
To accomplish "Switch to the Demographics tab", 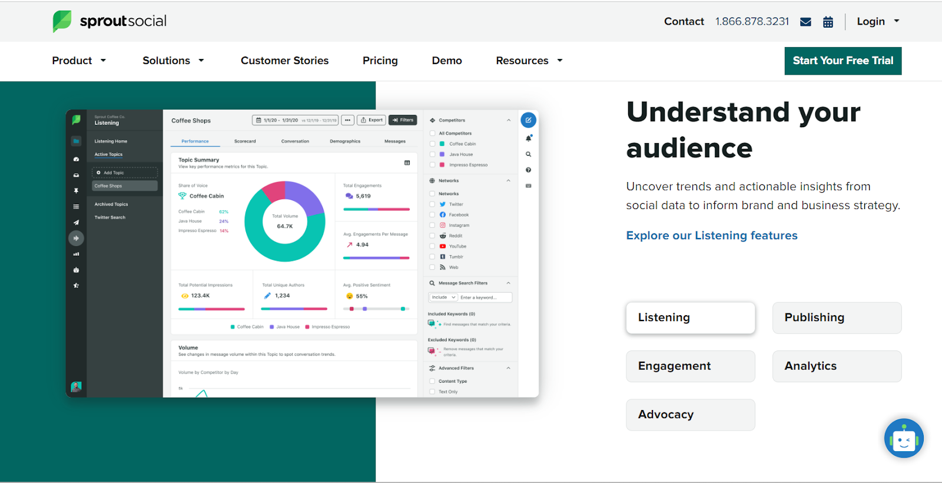I will coord(345,141).
